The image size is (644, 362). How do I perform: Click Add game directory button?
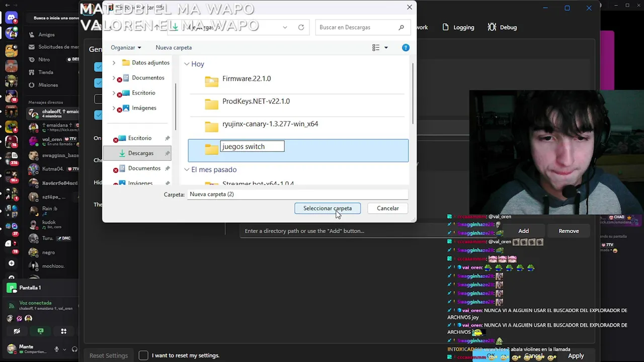(524, 231)
